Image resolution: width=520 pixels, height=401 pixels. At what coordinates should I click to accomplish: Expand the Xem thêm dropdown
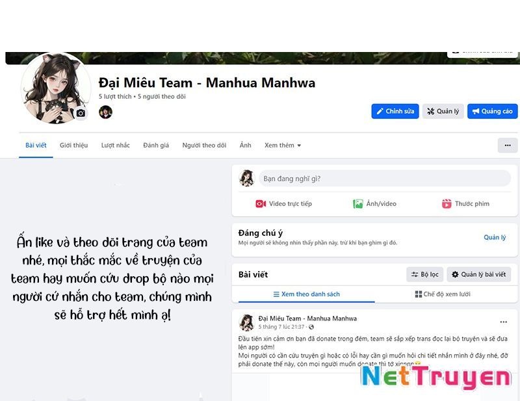tap(283, 146)
